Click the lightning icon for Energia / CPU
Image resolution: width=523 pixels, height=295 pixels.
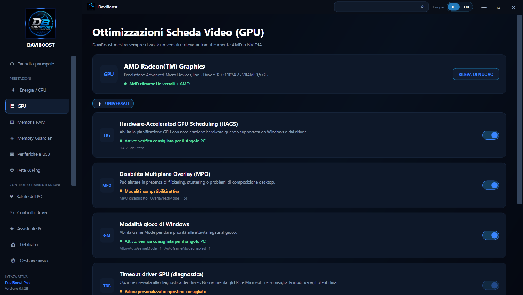click(13, 90)
